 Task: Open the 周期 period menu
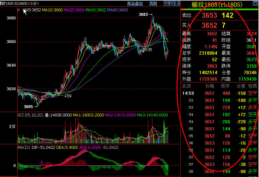(x=153, y=4)
